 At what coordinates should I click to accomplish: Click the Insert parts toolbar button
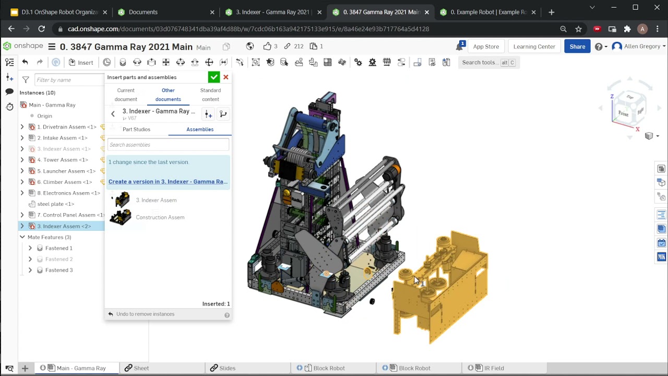point(80,62)
